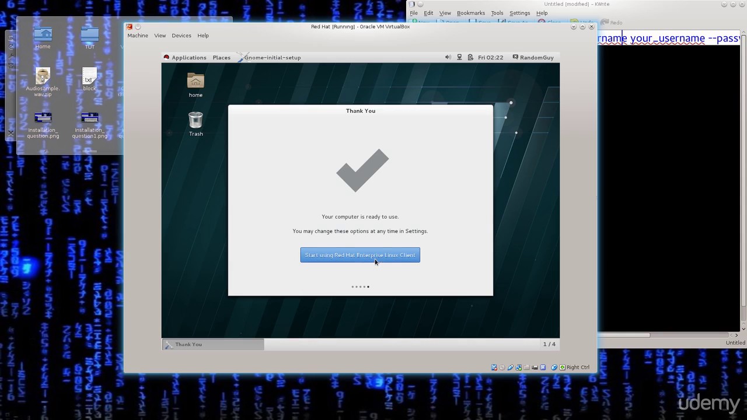Start using Red Hat Enterprise Linux Client
Image resolution: width=747 pixels, height=420 pixels.
pyautogui.click(x=360, y=255)
